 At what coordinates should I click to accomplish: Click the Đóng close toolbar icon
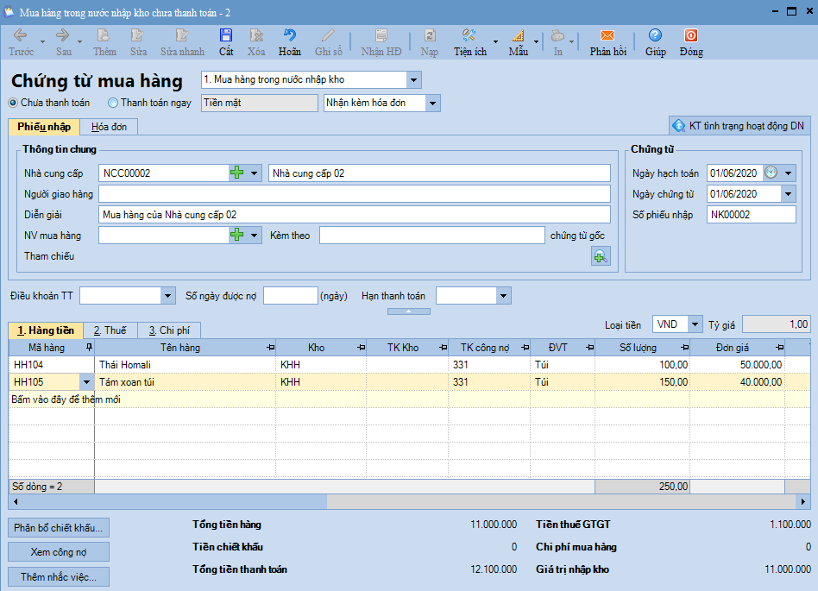690,35
